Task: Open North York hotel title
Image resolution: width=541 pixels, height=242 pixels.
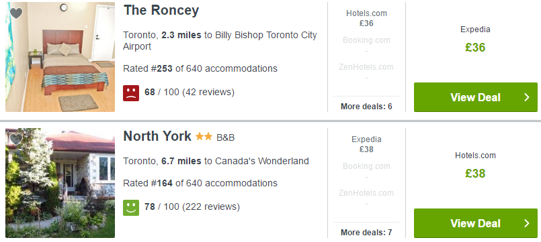Action: coord(157,136)
